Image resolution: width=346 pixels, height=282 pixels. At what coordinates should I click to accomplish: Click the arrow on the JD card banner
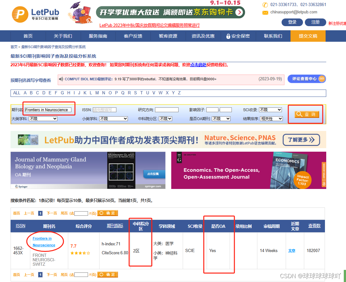239,12
